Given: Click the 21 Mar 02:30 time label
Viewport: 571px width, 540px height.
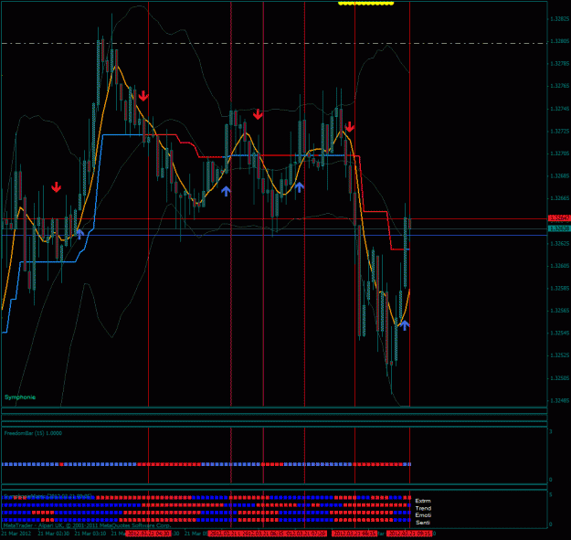Looking at the screenshot, I should (53, 534).
